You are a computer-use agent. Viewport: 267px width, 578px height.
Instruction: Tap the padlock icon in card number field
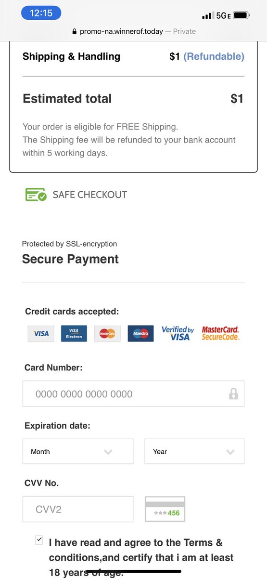(x=233, y=394)
